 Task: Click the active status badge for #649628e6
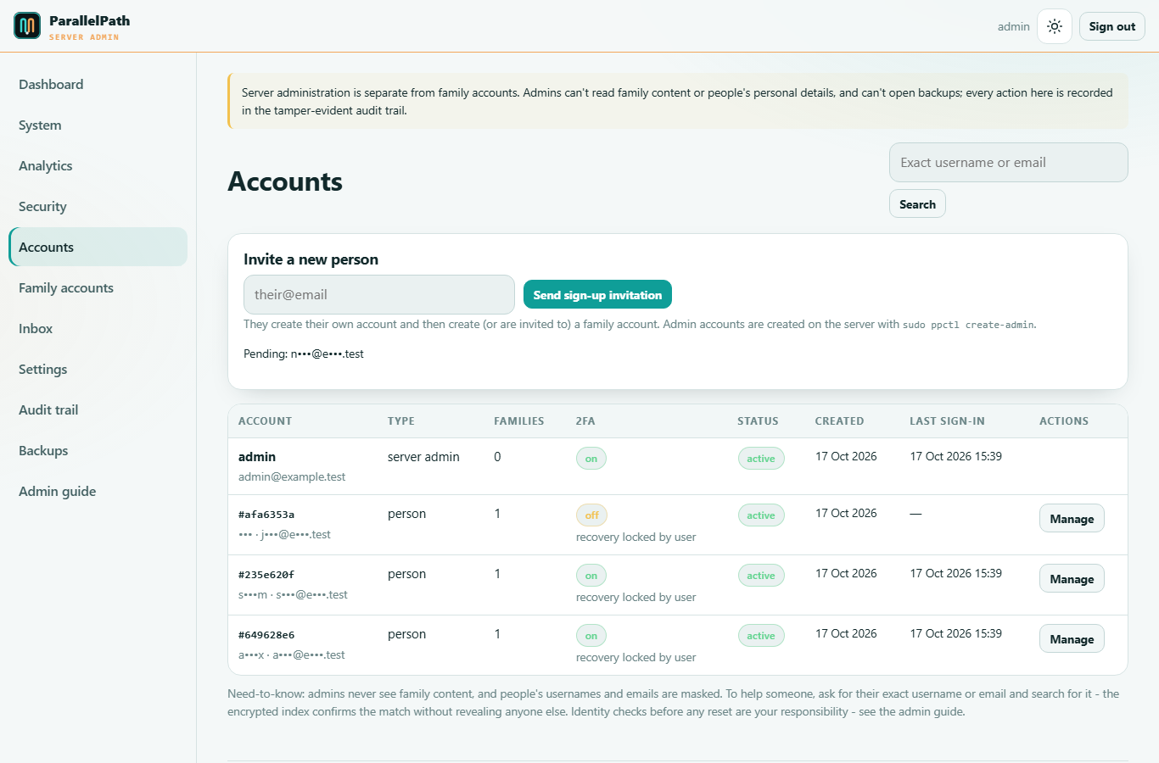(x=761, y=636)
